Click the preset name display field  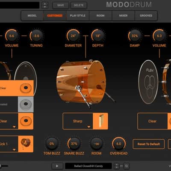click(20, 5)
